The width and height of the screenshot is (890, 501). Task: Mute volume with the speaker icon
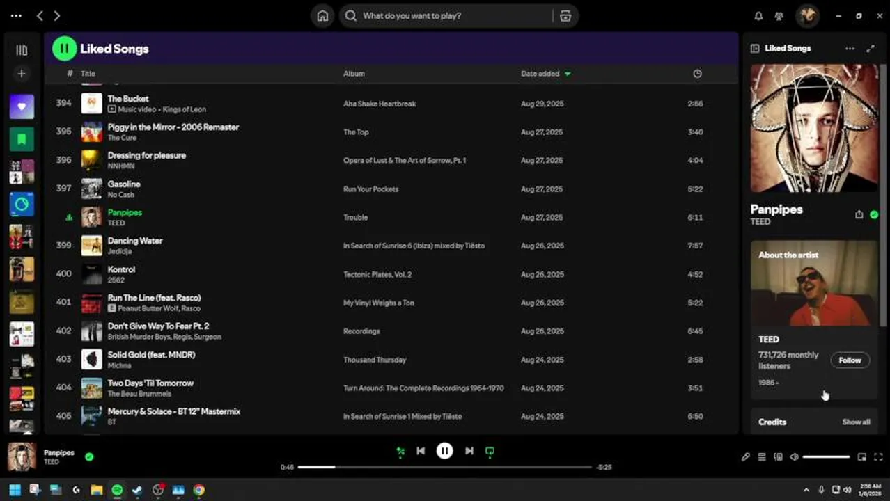click(795, 457)
